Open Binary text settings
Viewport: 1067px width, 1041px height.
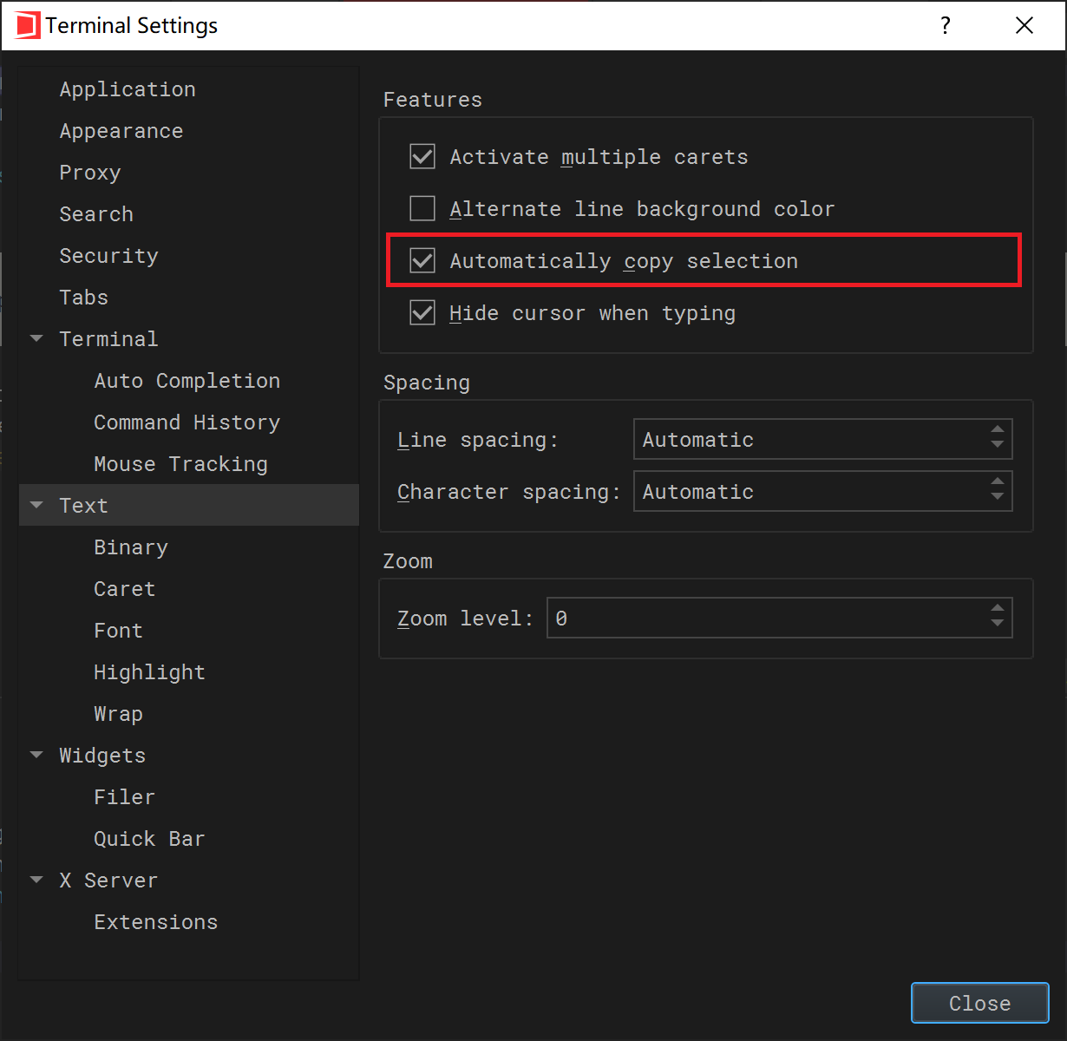coord(131,547)
